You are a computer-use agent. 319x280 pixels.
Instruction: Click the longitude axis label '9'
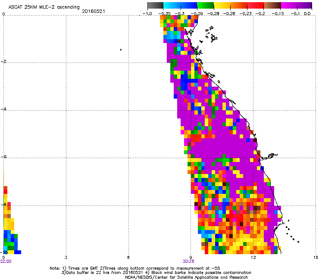191,258
